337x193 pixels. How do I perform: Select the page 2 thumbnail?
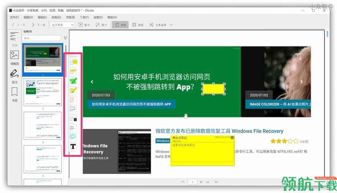(x=42, y=92)
